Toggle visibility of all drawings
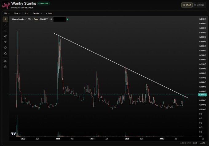 [x=5, y=61]
